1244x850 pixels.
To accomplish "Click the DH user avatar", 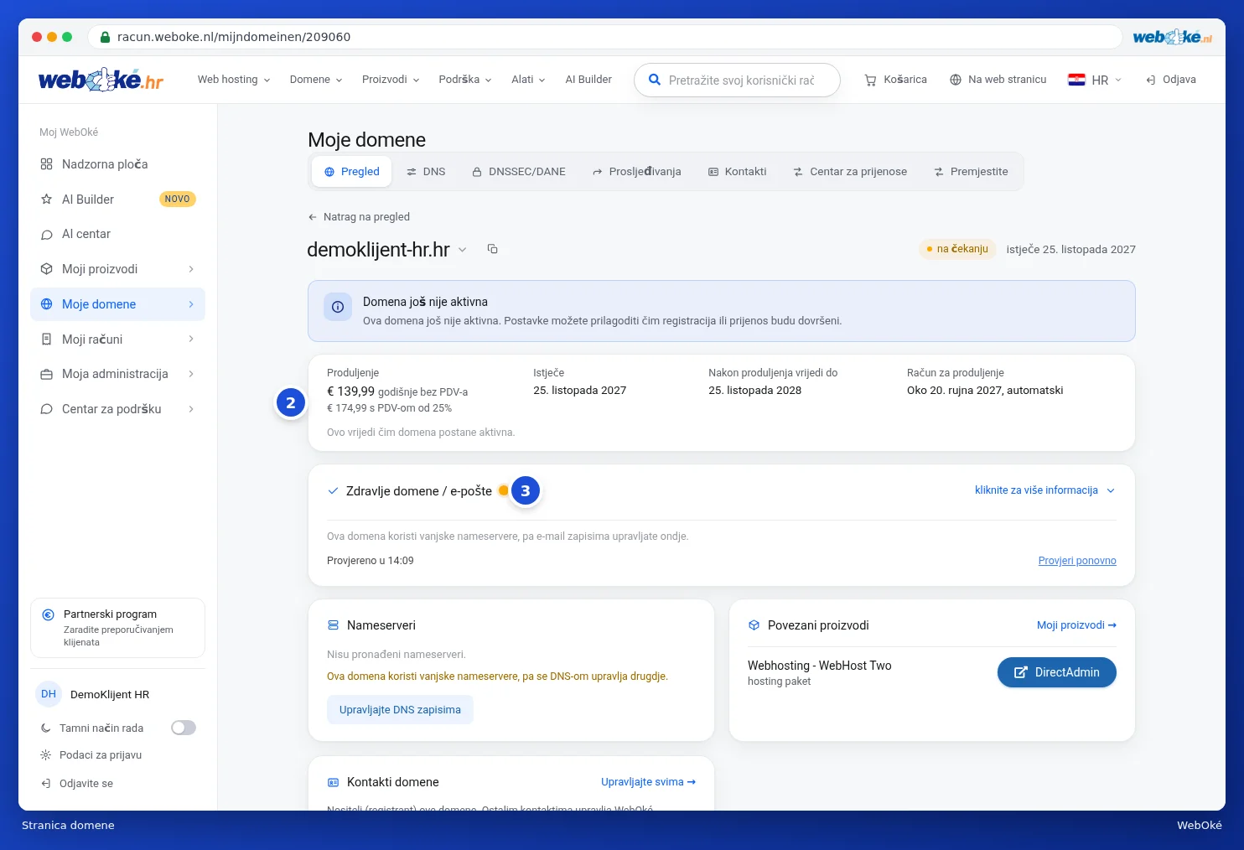I will (x=49, y=694).
